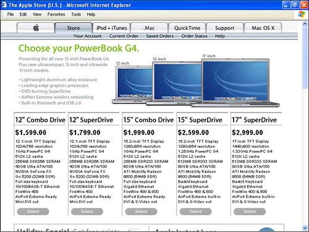Viewport: 309px width, 232px height.
Task: Switch to the iPod + iTunes tab
Action: click(111, 28)
